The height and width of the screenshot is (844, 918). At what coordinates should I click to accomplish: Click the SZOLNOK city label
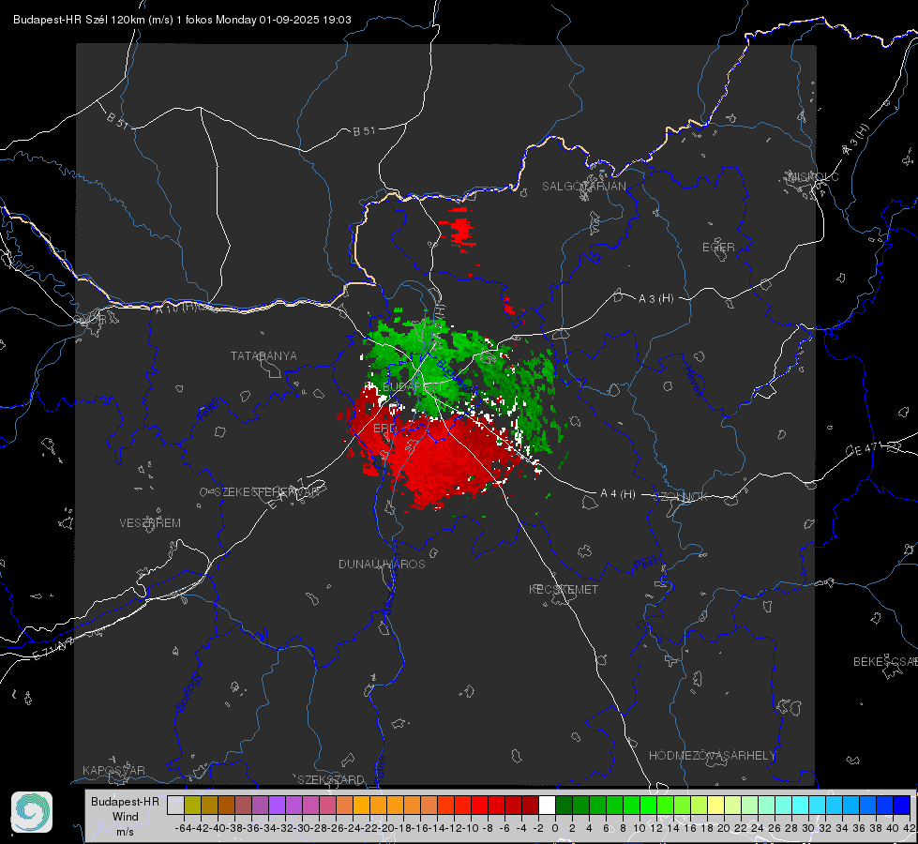pos(682,497)
